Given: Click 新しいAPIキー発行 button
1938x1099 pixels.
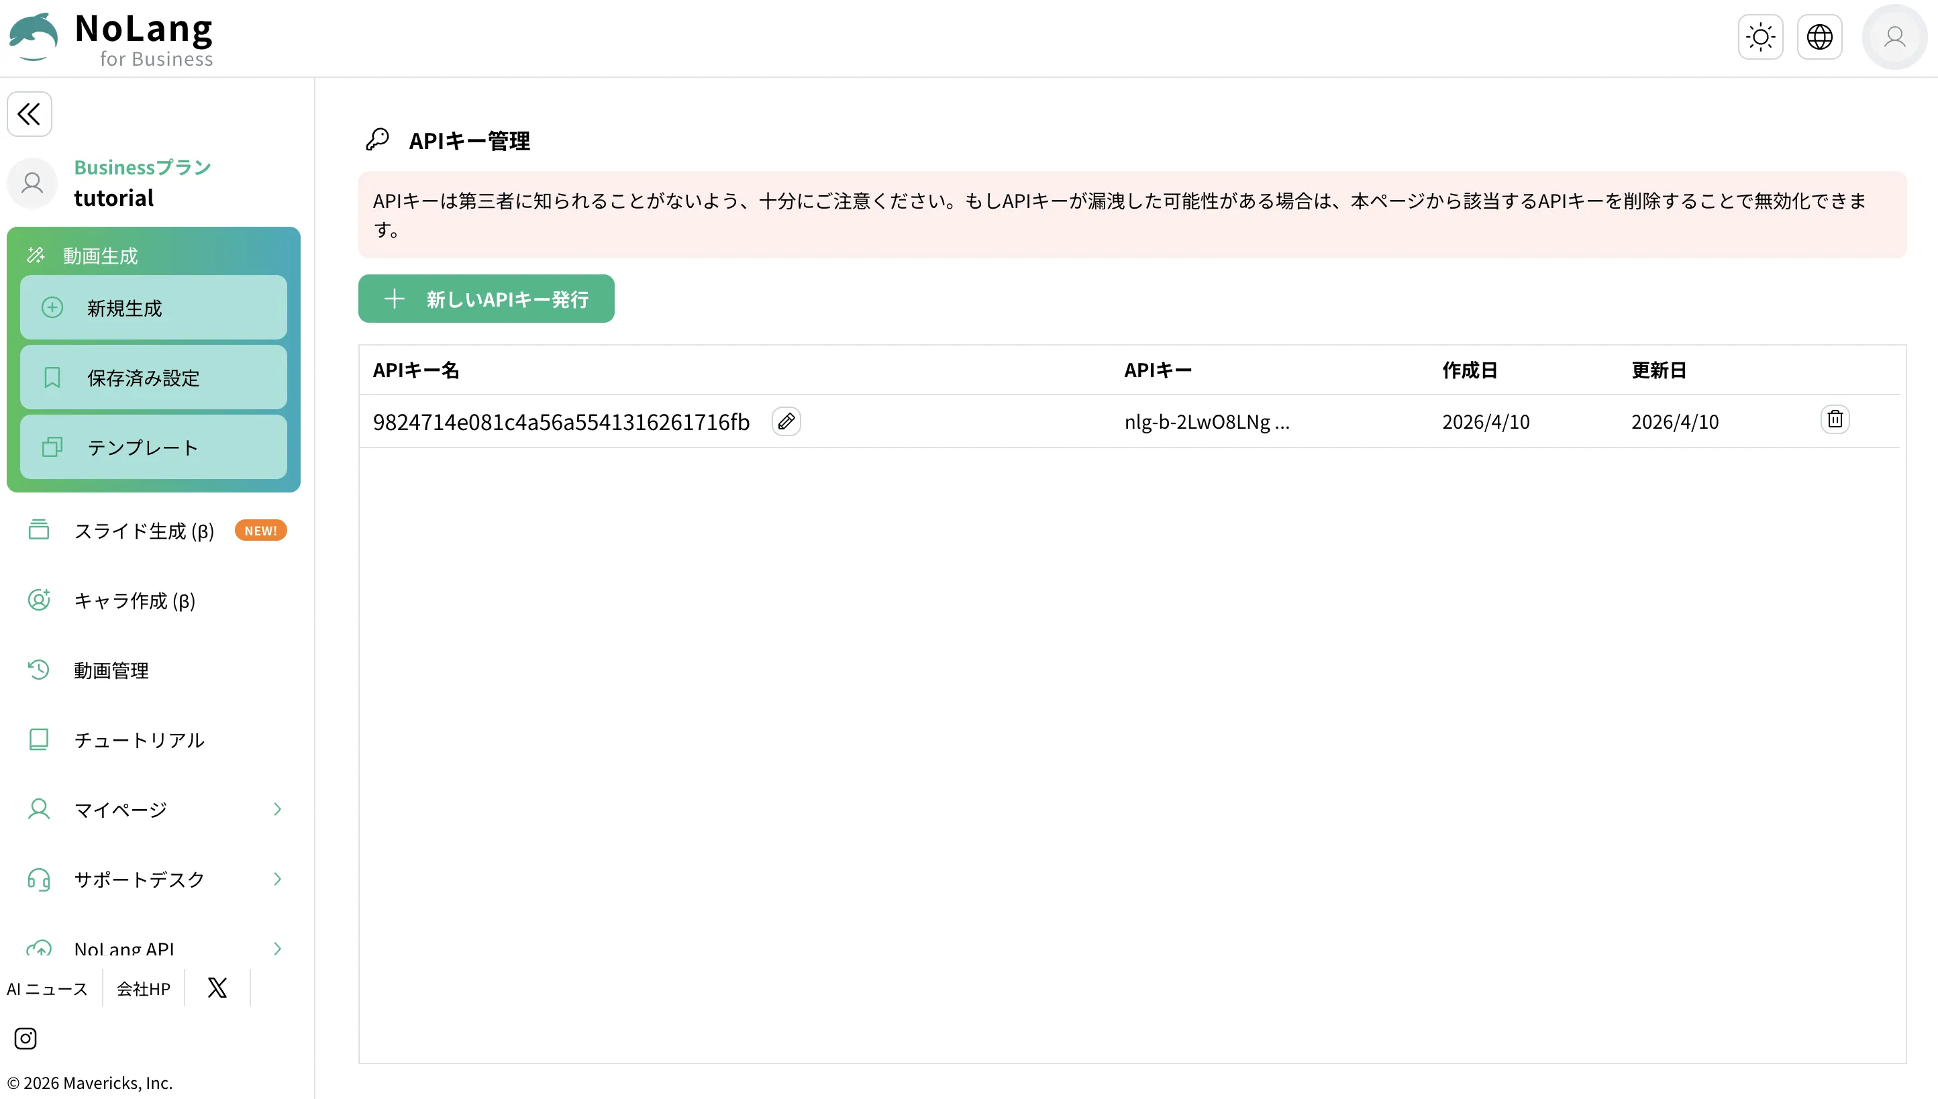Looking at the screenshot, I should [x=487, y=299].
